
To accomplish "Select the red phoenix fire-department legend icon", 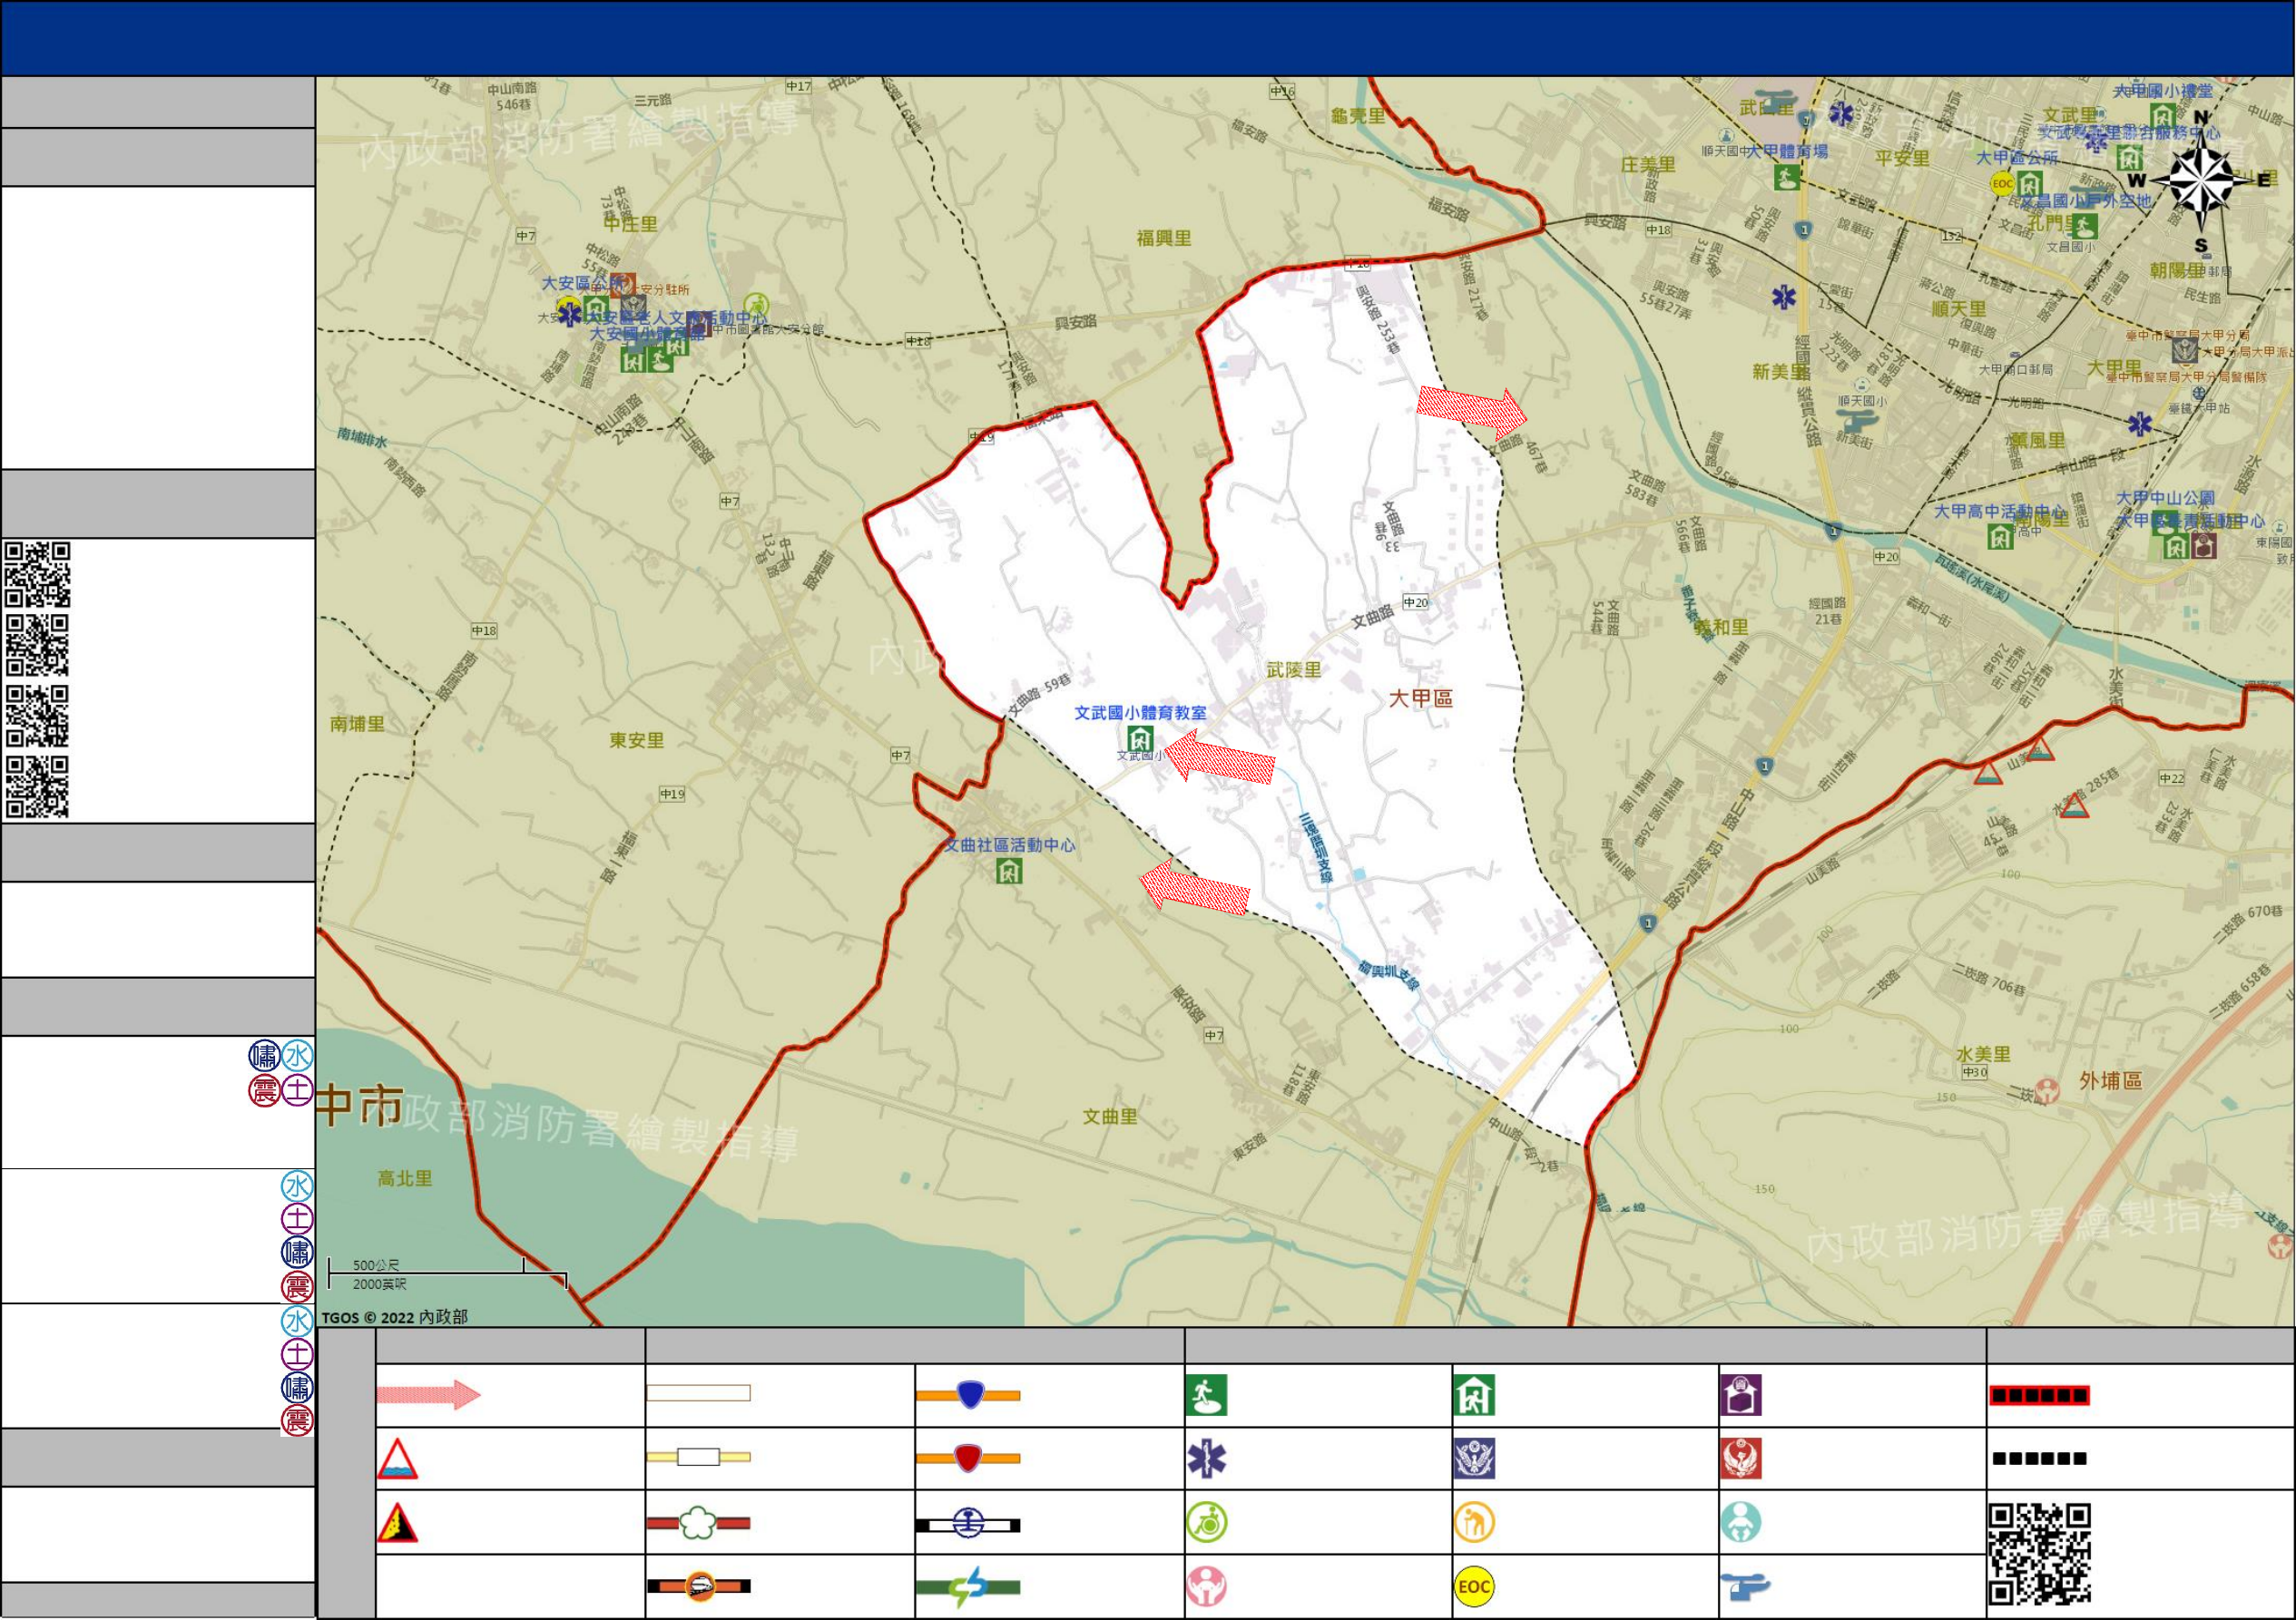I will pos(1741,1459).
